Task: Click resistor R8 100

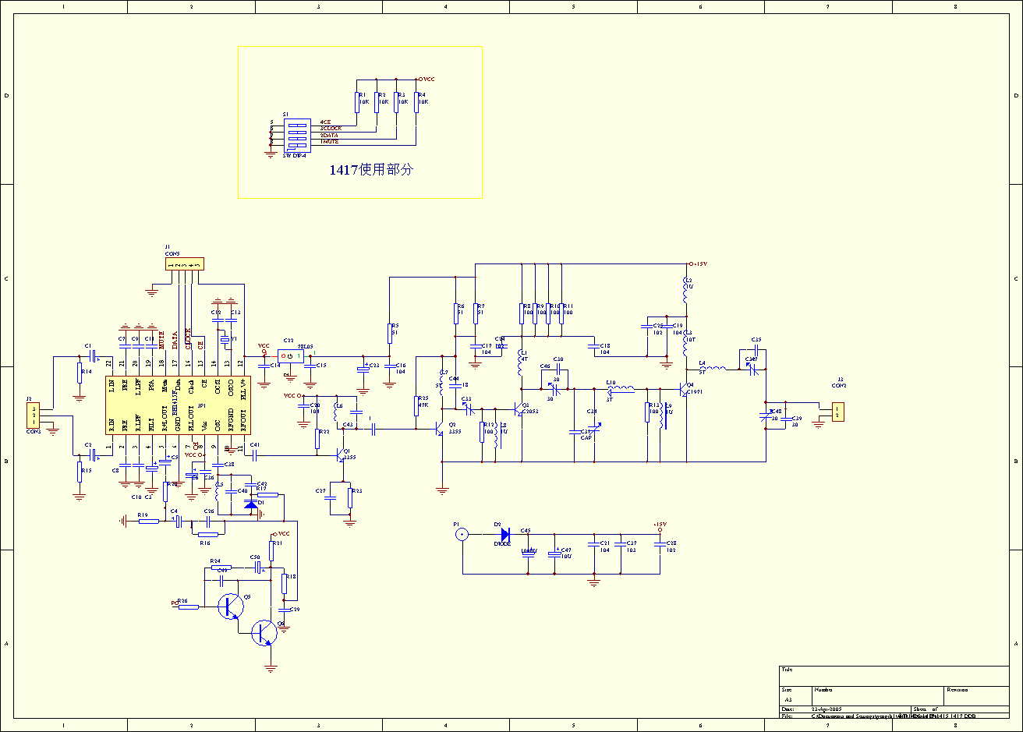Action: (521, 313)
